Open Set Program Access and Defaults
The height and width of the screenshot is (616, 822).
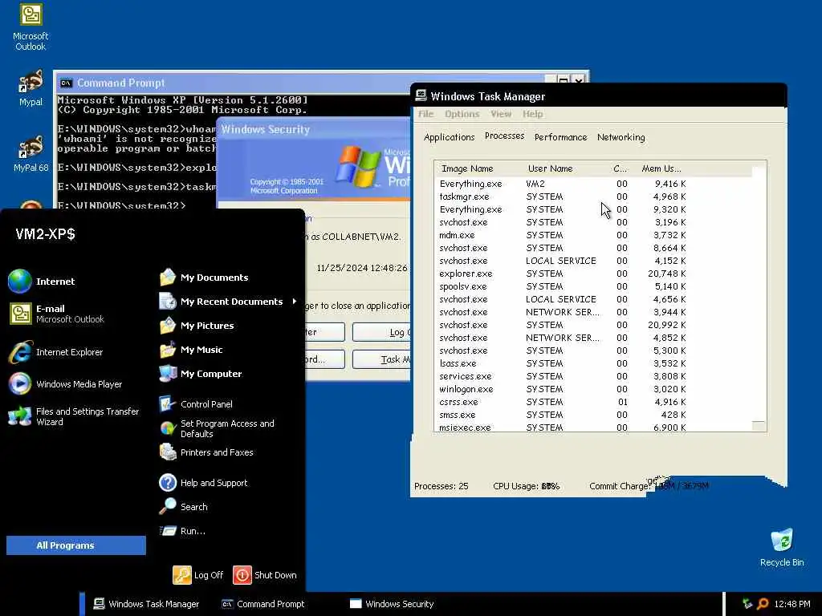tap(217, 428)
